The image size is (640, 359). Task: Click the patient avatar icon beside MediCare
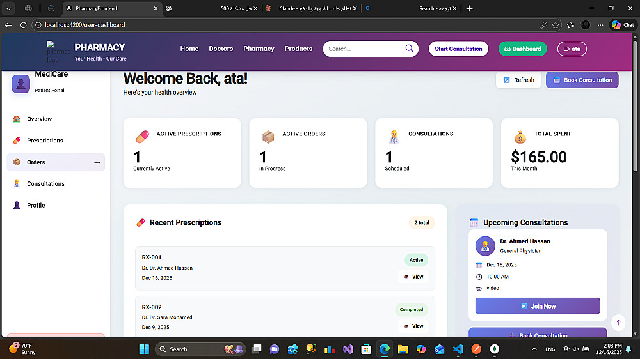click(21, 84)
